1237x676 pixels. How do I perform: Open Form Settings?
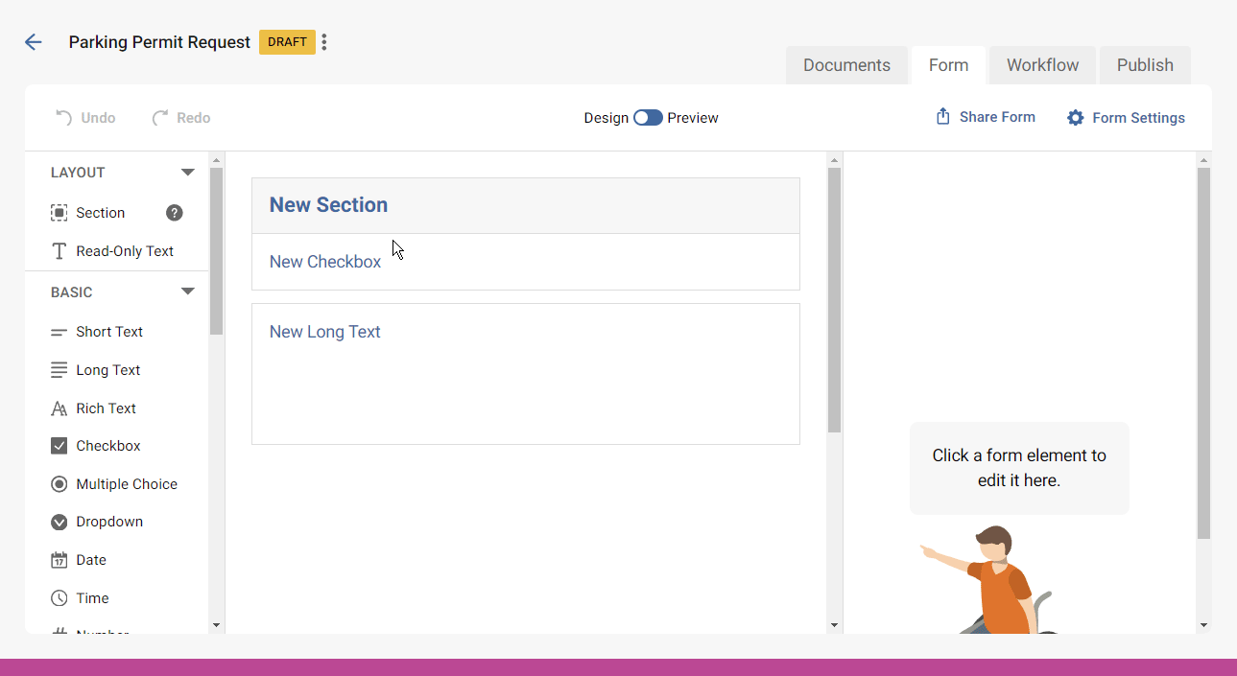[1126, 118]
